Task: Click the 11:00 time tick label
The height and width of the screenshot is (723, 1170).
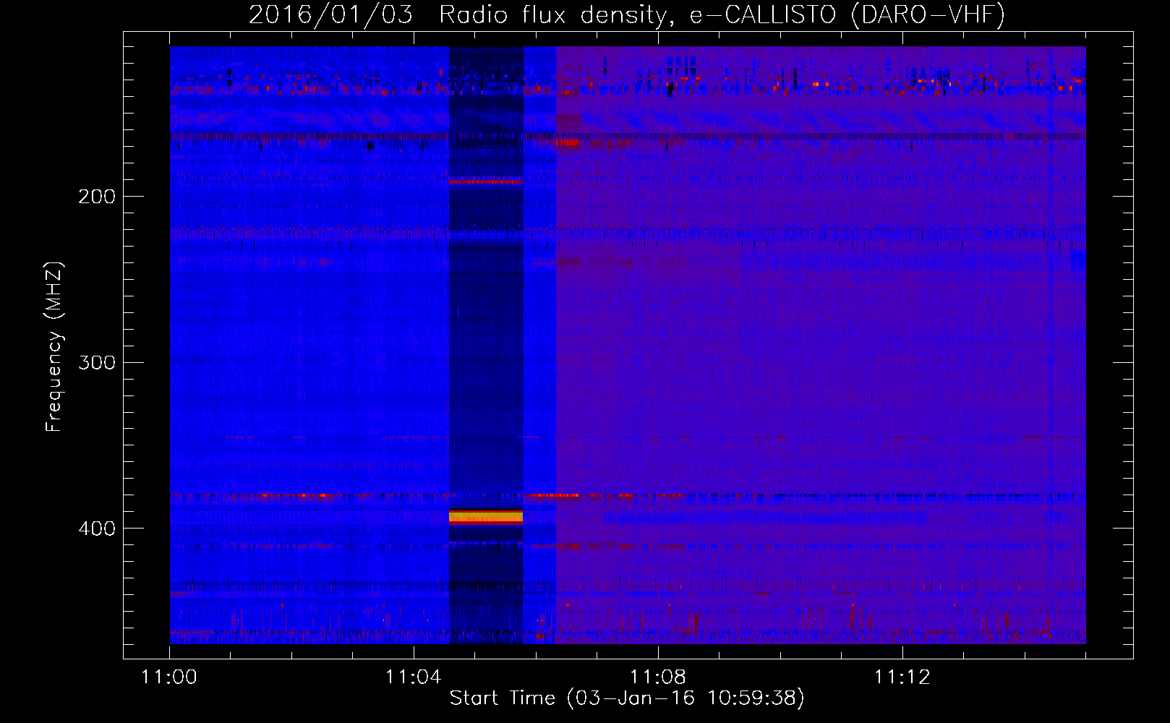Action: pyautogui.click(x=168, y=677)
